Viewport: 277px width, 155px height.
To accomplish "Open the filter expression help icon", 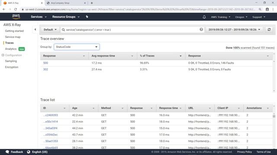I will pyautogui.click(x=201, y=30).
